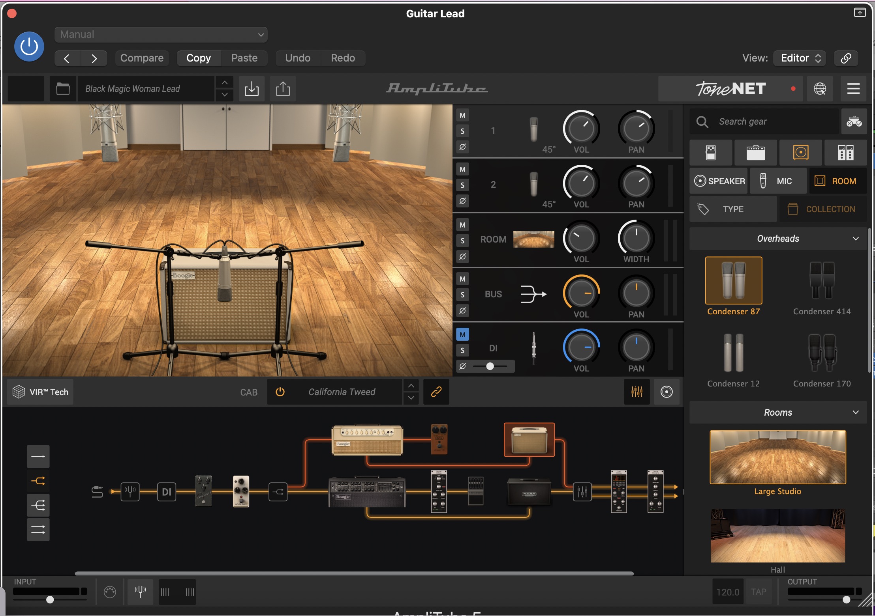Click the Compare button
Screen dimensions: 875x616
point(142,58)
